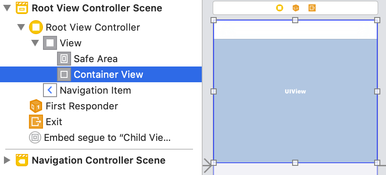The height and width of the screenshot is (175, 386).
Task: Click First Responder icon in canvas scene dock
Action: 296,8
